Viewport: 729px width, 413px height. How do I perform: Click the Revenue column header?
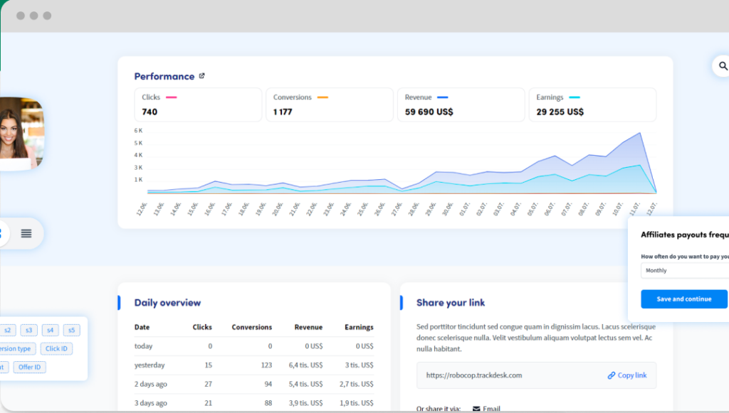tap(308, 327)
